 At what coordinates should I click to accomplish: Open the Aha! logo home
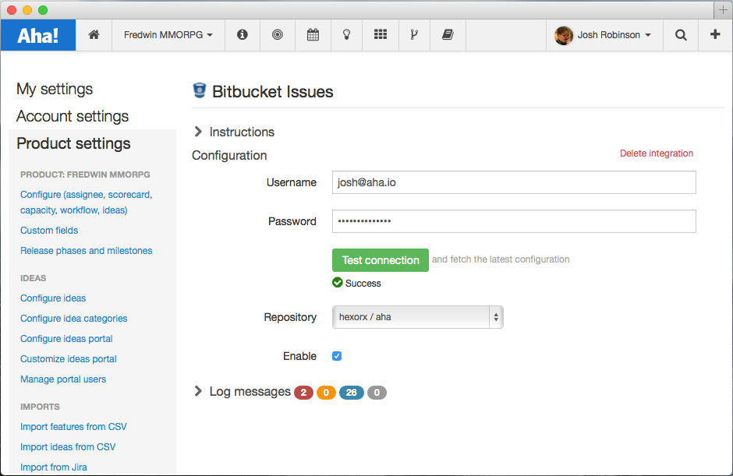coord(38,35)
